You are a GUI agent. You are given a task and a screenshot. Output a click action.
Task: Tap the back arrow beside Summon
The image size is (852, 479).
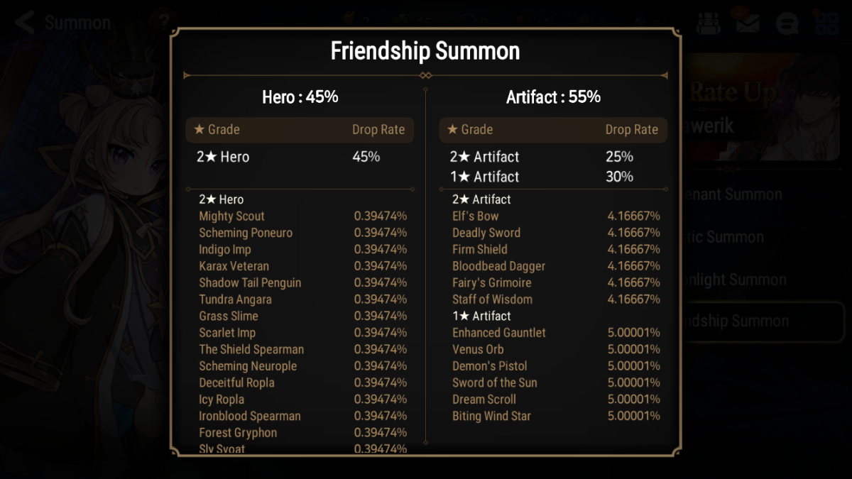pyautogui.click(x=24, y=22)
